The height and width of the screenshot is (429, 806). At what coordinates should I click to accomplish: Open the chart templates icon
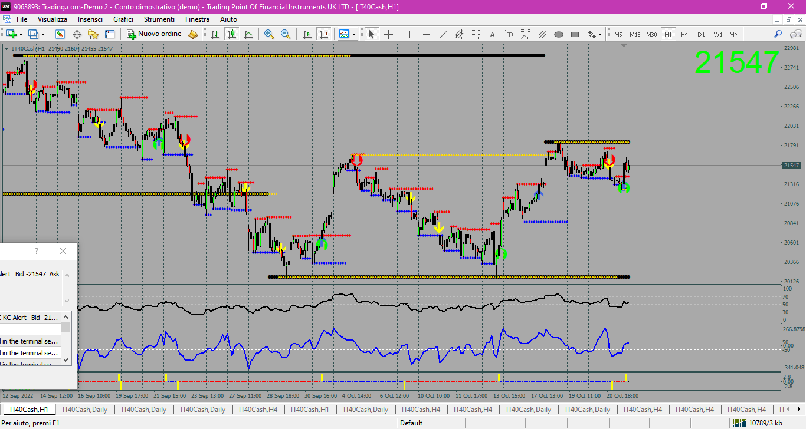click(x=344, y=34)
